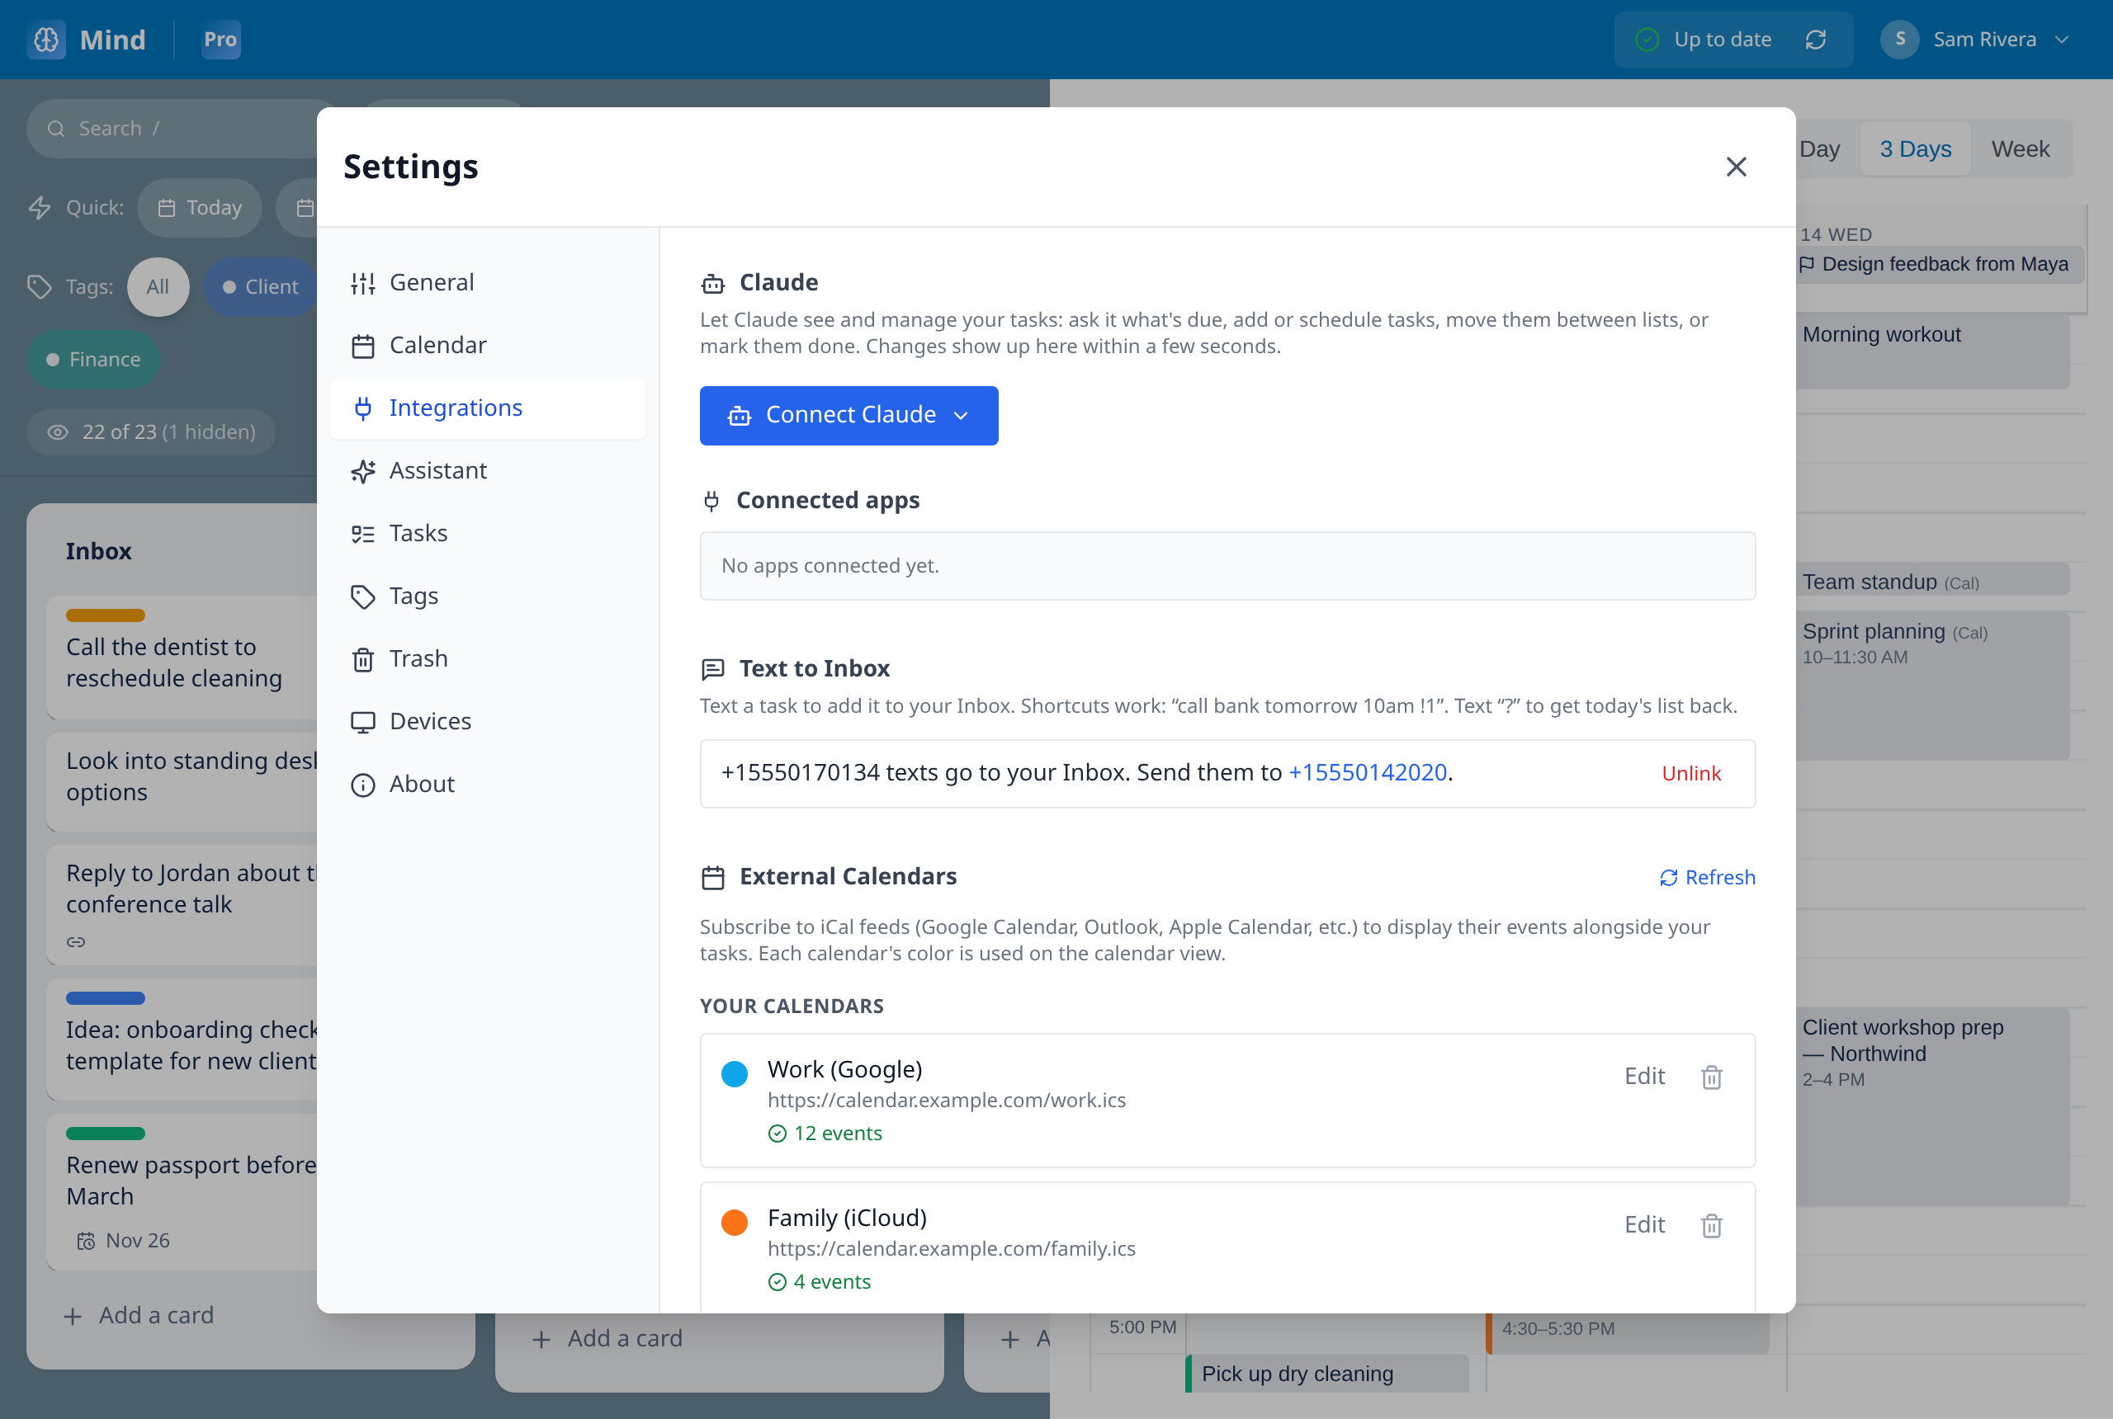Click the Today quick filter
Screen dimensions: 2113x1419
tap(199, 208)
